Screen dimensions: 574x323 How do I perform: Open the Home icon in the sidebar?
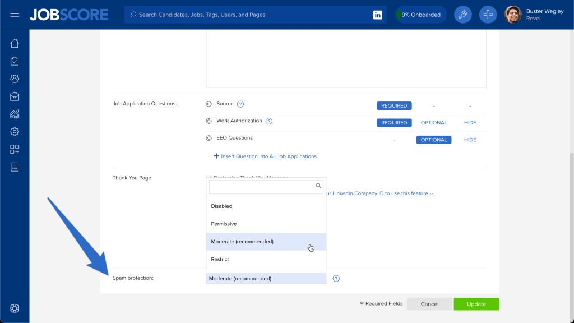coord(14,43)
